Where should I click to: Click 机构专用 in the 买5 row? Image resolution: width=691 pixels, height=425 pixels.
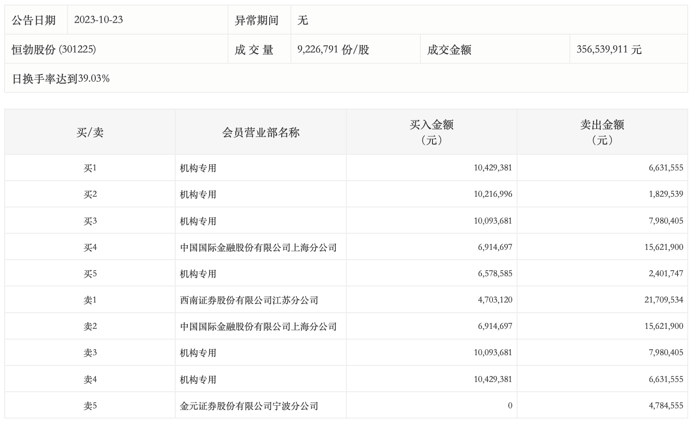point(198,274)
